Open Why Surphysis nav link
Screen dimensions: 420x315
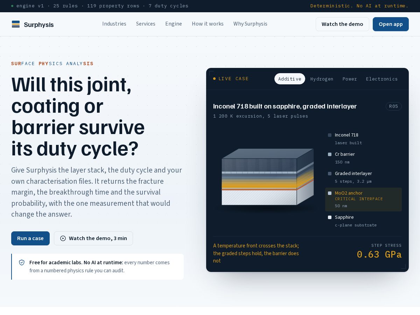[250, 24]
